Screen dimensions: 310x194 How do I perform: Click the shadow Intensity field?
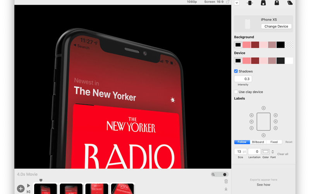click(x=243, y=79)
